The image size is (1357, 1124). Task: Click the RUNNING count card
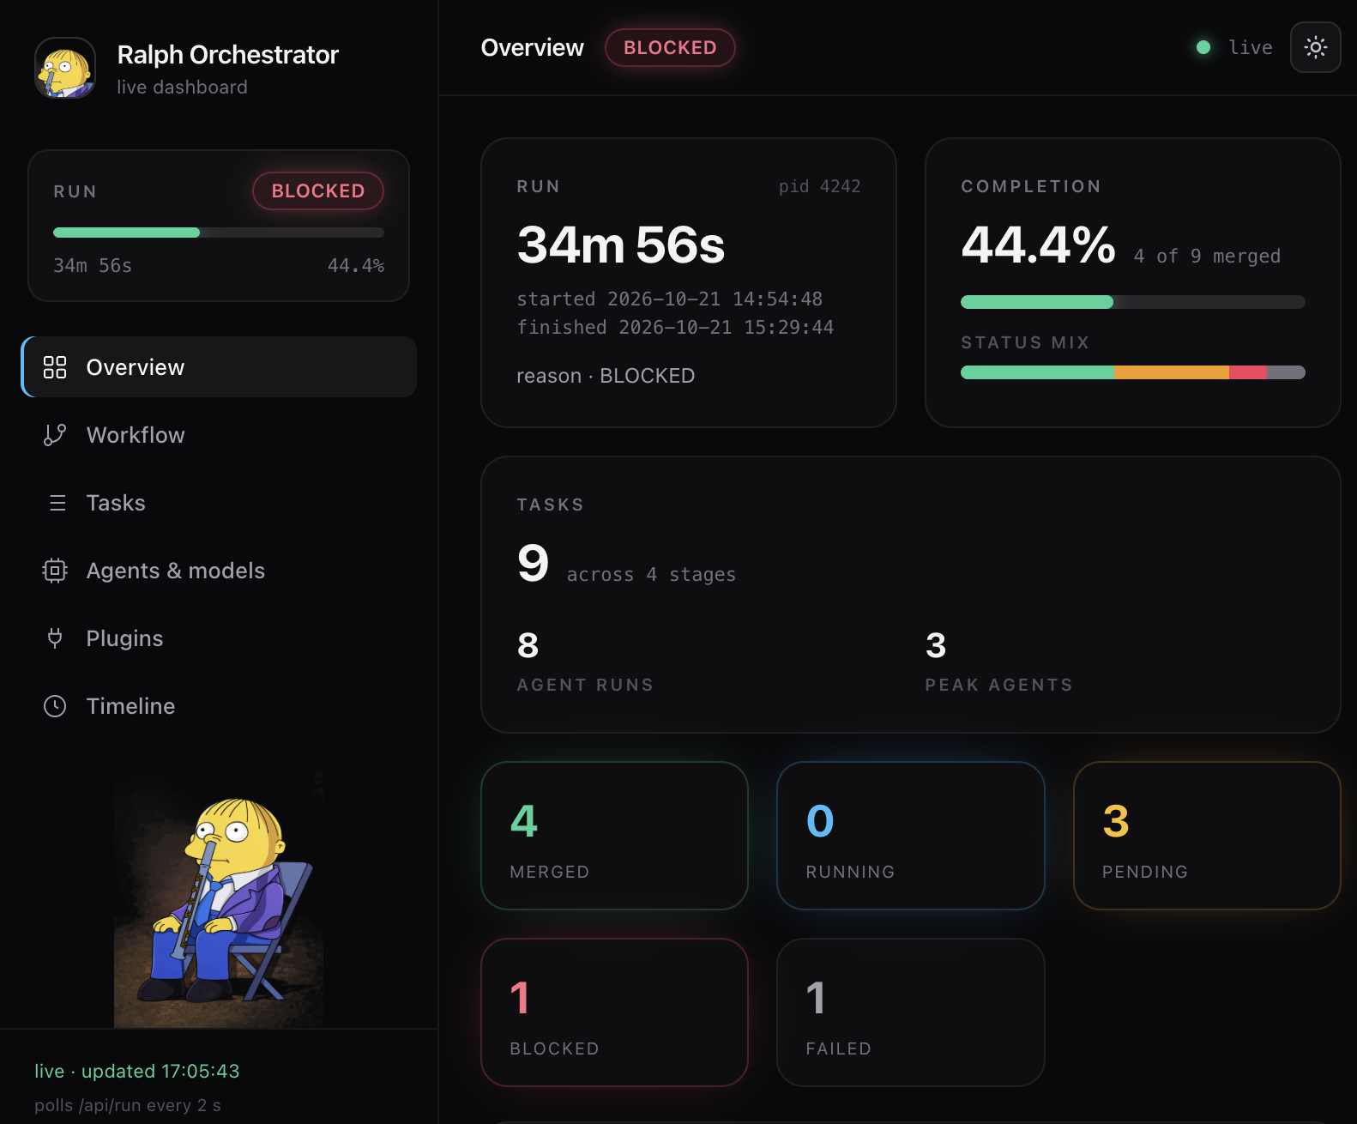coord(911,836)
